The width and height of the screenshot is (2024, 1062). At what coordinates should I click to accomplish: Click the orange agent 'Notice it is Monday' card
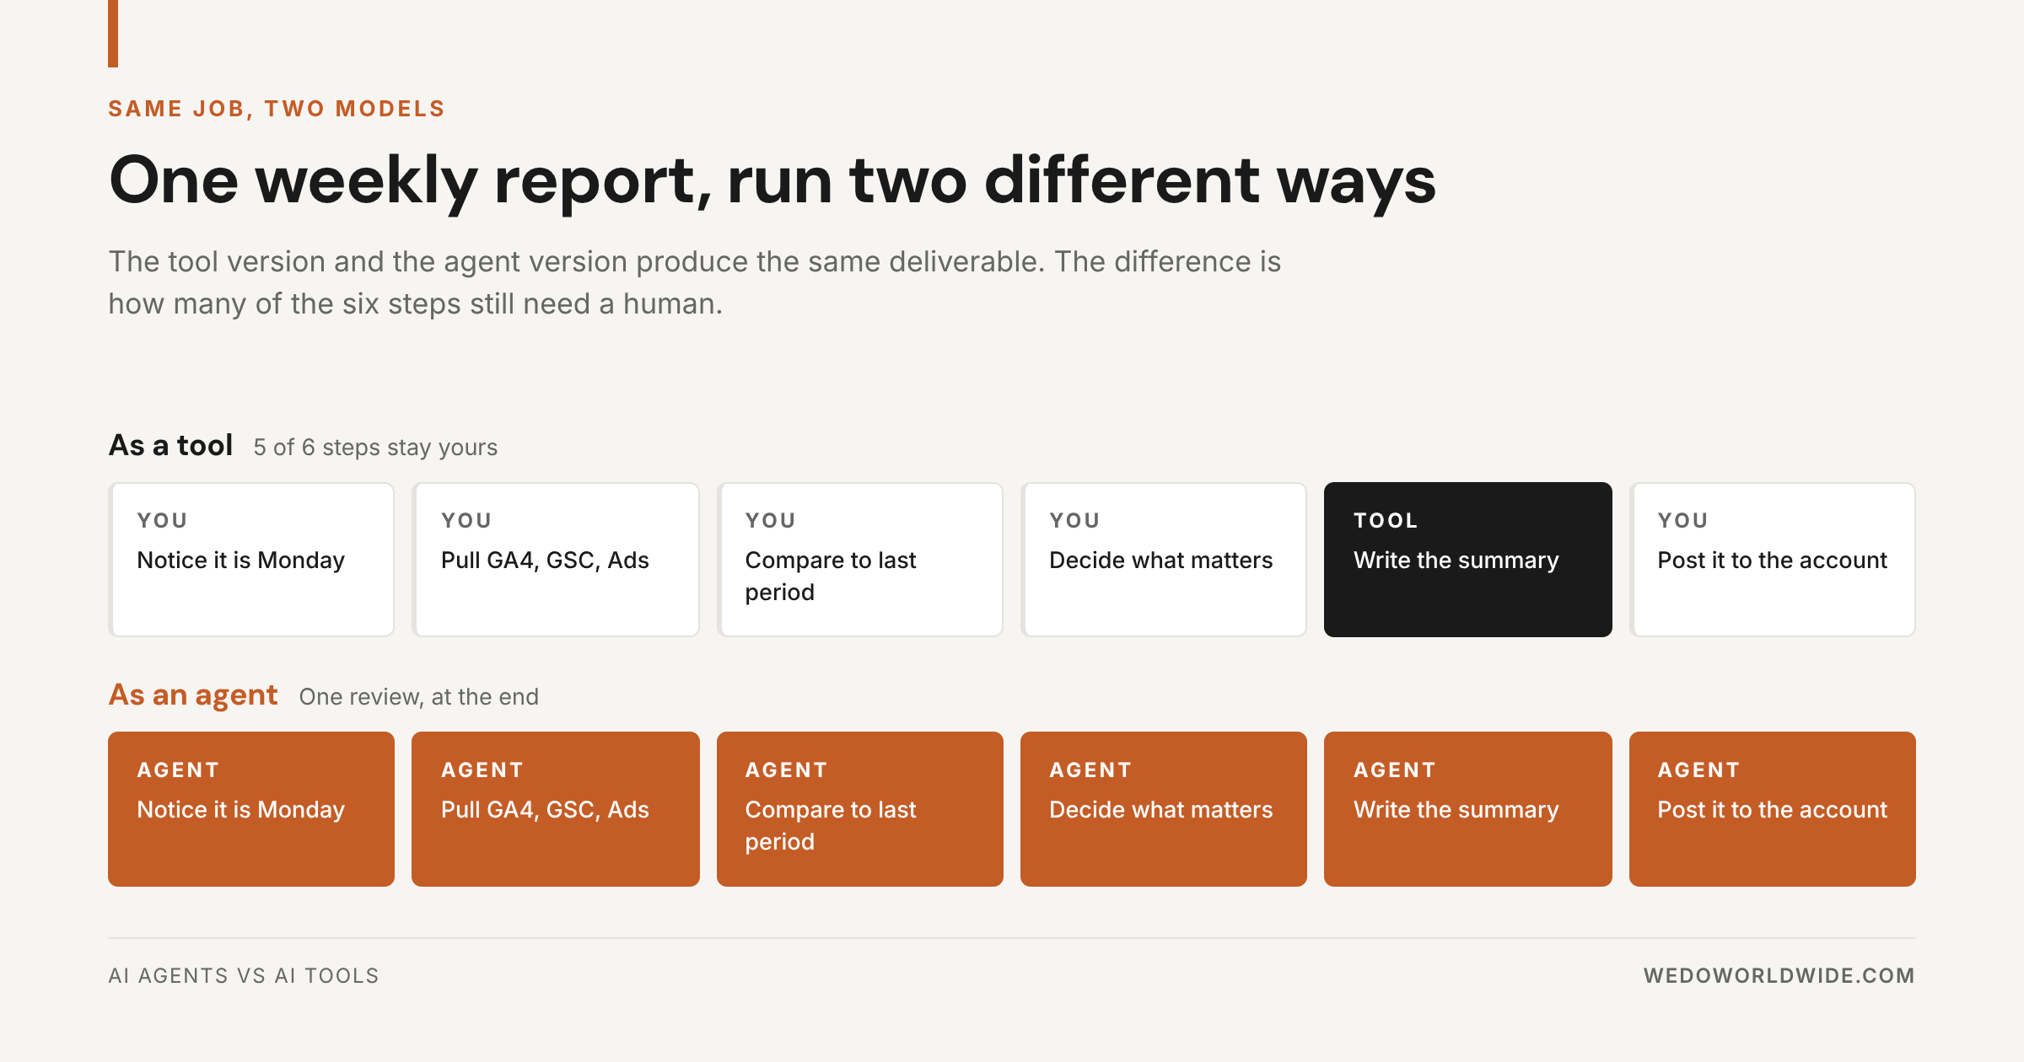pyautogui.click(x=251, y=809)
